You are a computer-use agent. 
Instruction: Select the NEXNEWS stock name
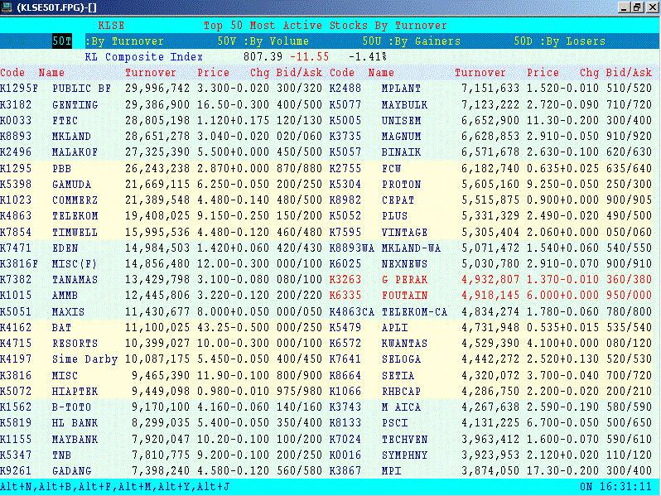point(404,264)
